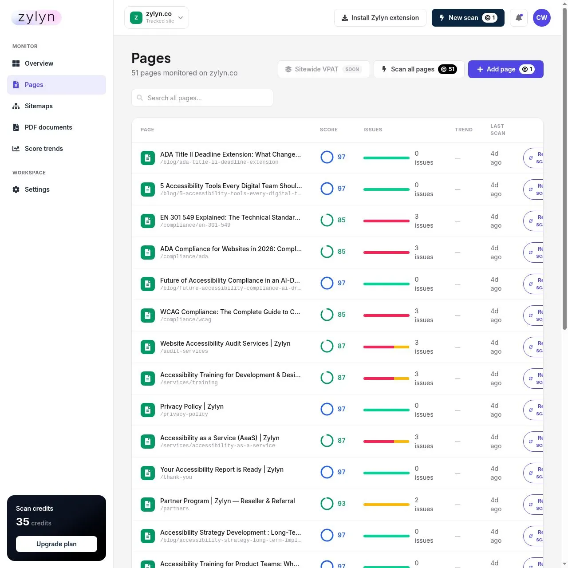Image resolution: width=568 pixels, height=568 pixels.
Task: Click score ring 97 on Privacy Policy row
Action: coord(327,409)
